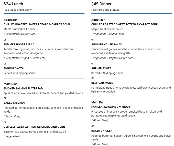Viewport: 174px width, 146px height.
Task: Click Smoked Salmon Flatbread main dish
Action: [23, 88]
